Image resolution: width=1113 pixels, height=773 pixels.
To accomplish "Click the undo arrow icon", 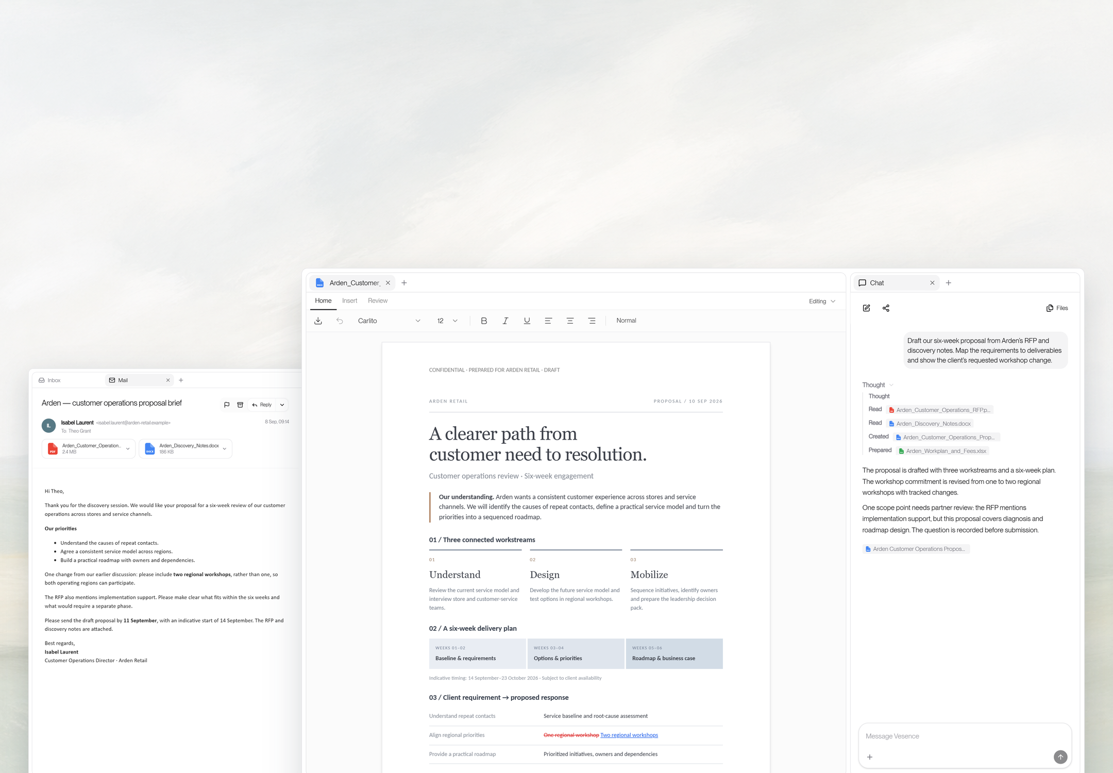I will pos(340,321).
